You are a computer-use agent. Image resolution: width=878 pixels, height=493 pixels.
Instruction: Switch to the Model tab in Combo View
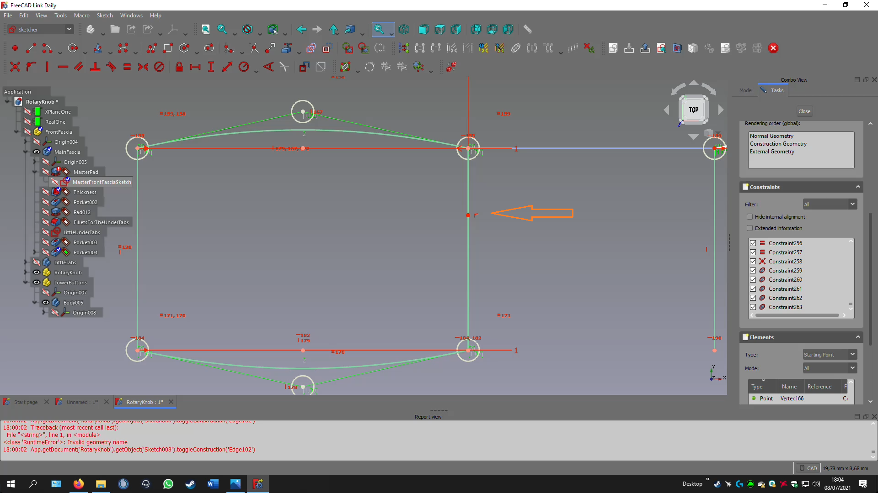coord(745,90)
